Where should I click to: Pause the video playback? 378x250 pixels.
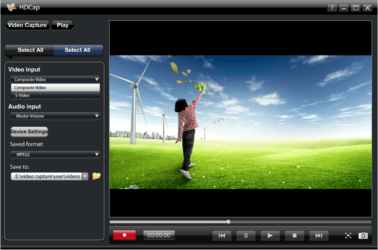[246, 236]
